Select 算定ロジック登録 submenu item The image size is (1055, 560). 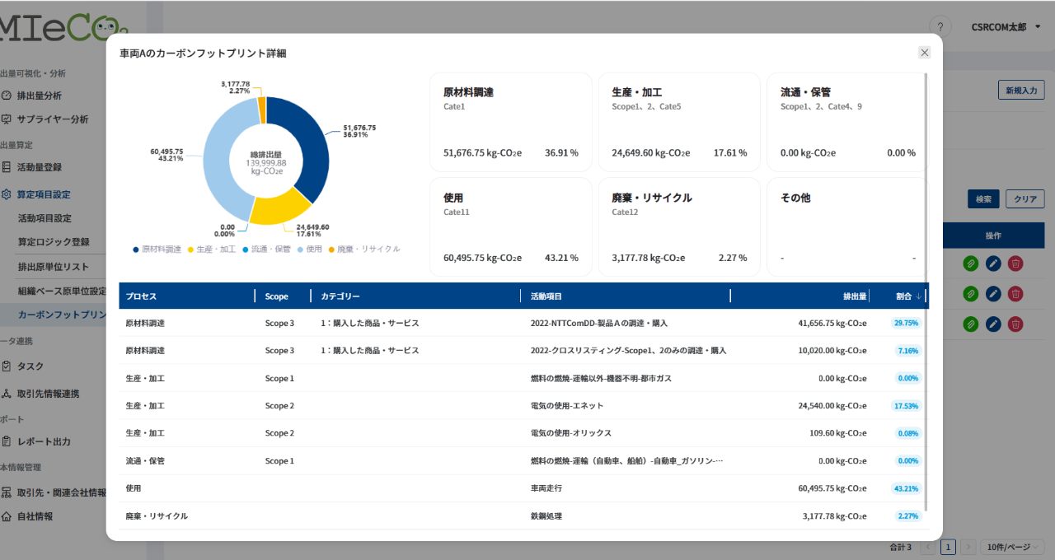click(54, 243)
